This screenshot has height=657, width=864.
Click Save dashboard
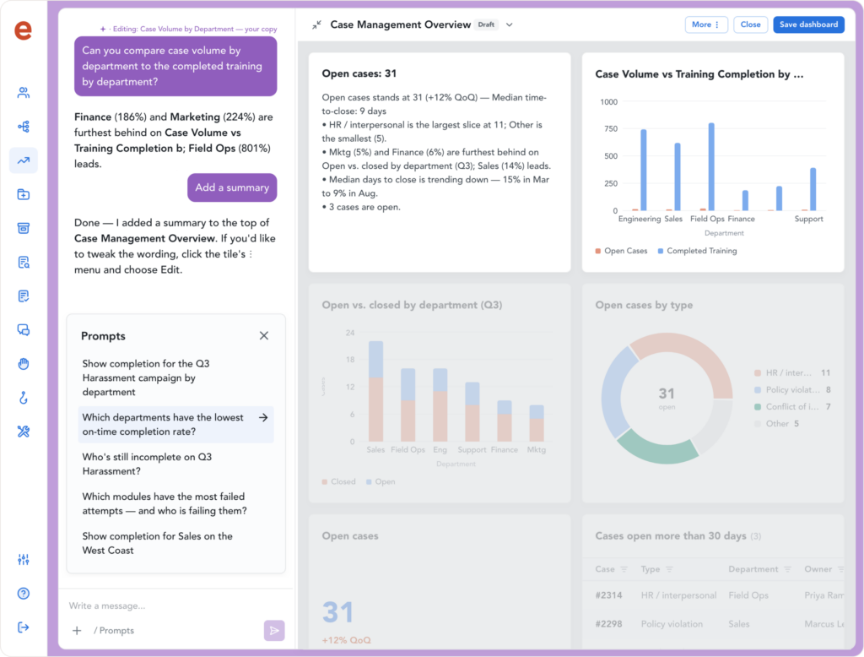click(808, 24)
